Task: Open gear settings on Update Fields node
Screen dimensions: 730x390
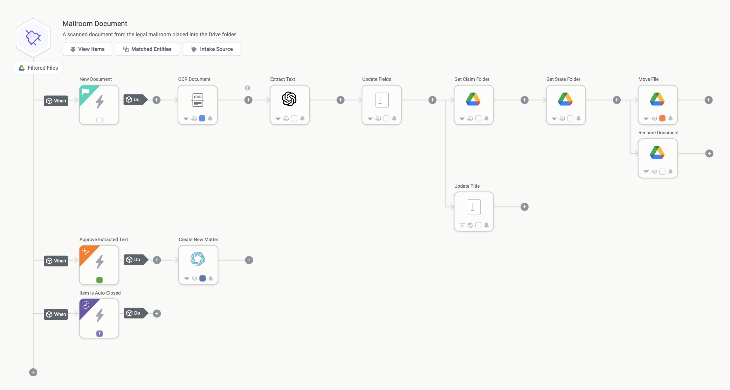Action: [378, 118]
